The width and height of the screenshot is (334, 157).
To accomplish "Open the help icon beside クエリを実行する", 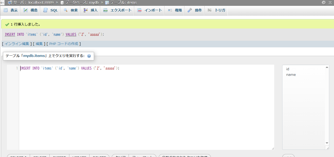I will [89, 56].
